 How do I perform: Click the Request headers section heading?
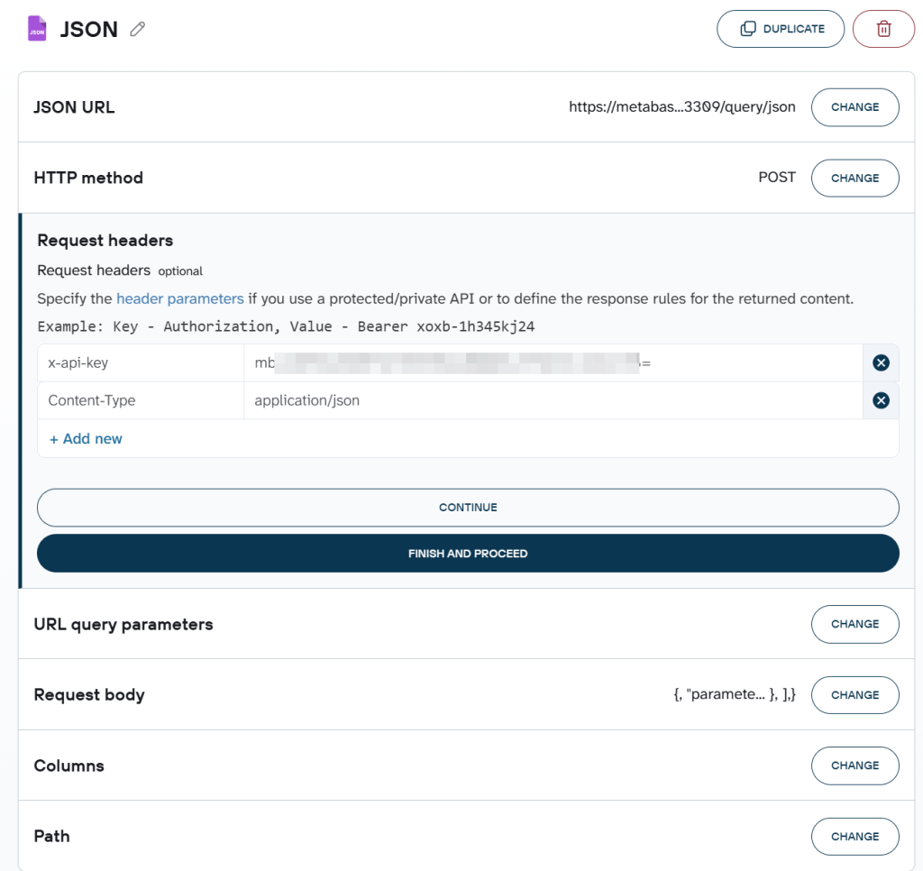105,240
